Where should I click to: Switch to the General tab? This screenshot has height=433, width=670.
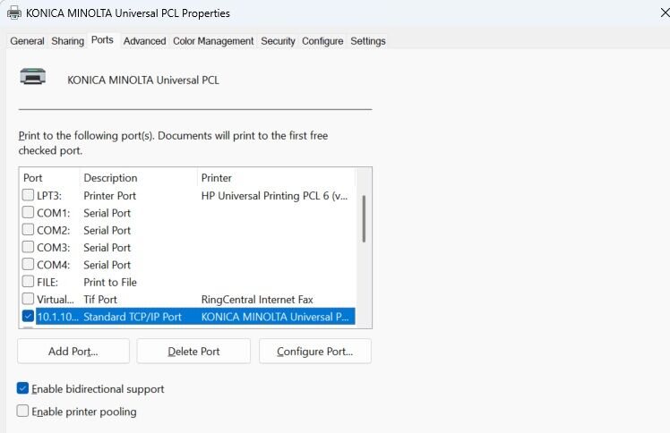27,41
